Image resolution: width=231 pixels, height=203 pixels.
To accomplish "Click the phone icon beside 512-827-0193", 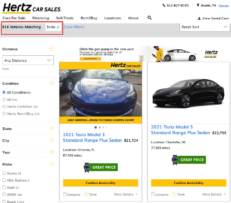I will (x=164, y=5).
